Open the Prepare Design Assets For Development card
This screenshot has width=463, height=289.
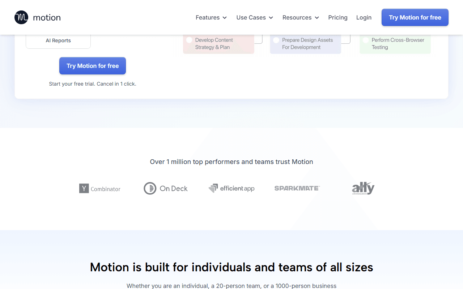coord(305,44)
